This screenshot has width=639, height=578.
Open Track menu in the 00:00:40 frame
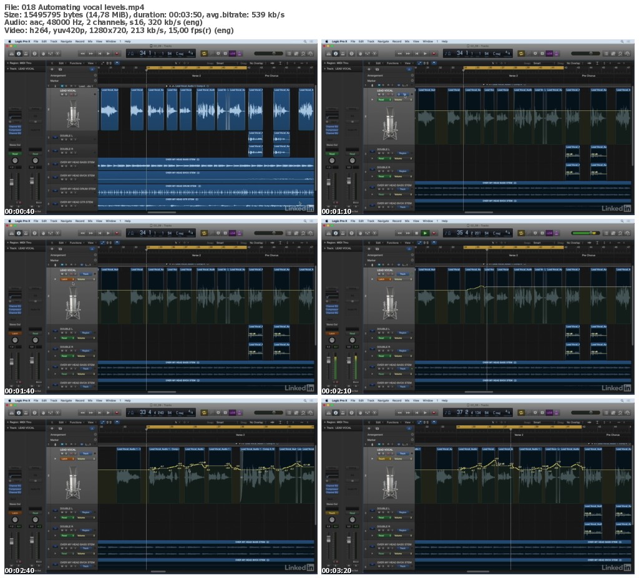[x=54, y=41]
